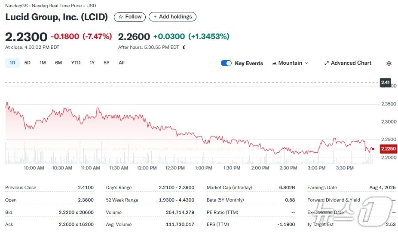Click the after-hours moon icon
This screenshot has width=398, height=232.
point(184,48)
